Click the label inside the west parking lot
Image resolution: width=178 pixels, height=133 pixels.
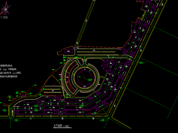click(53, 91)
